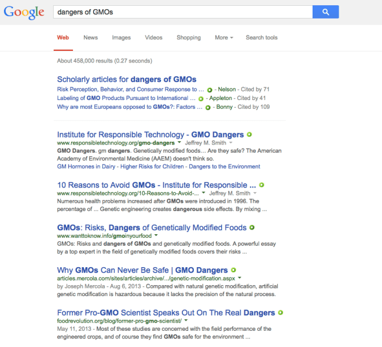382x347 pixels.
Task: Open Labeling of GMO Products article
Action: click(x=126, y=98)
